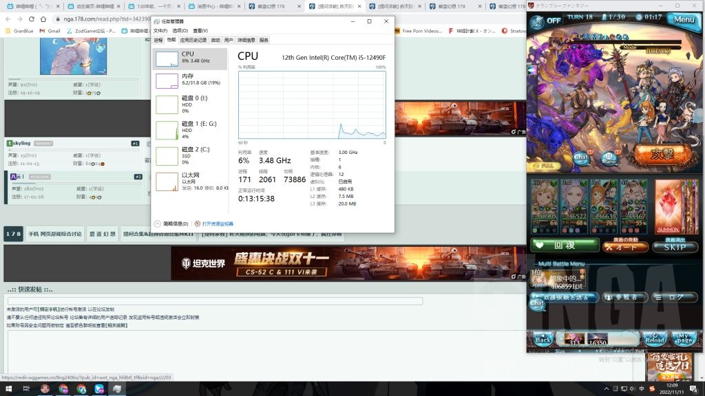This screenshot has height=396, width=705.
Task: Toggle the FULL display button
Action: (546, 167)
